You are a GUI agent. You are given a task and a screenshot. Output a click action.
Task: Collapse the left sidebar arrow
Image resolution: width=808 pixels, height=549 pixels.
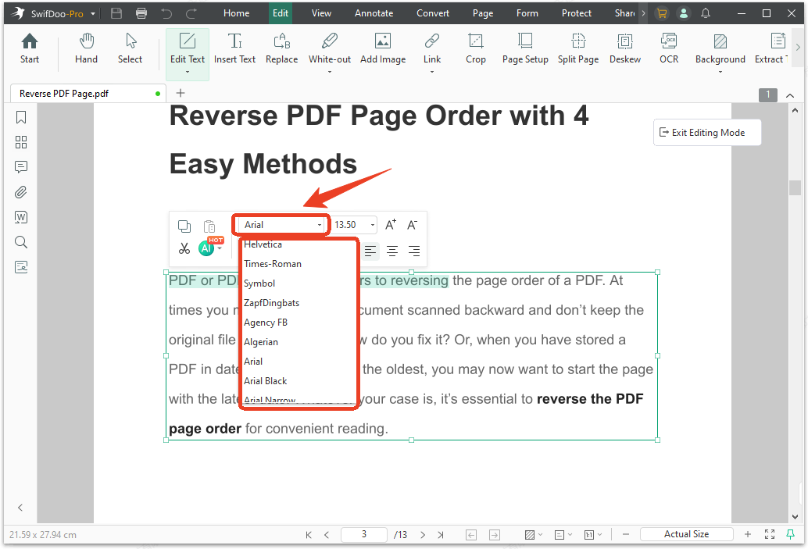click(20, 508)
